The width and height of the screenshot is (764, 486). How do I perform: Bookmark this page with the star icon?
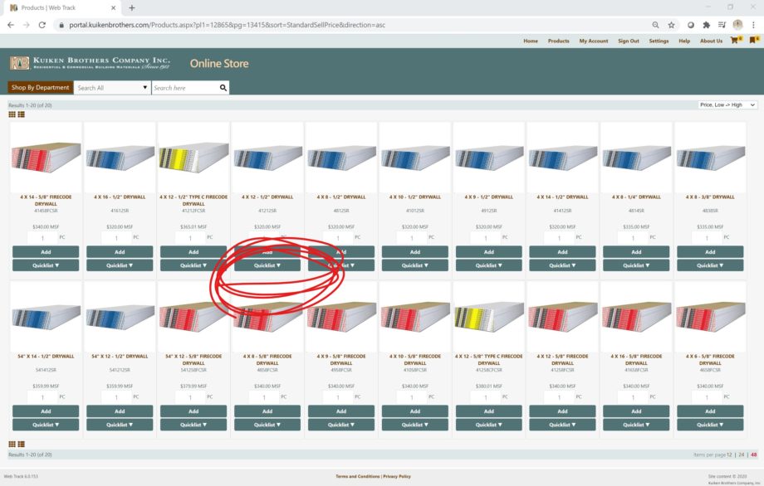click(672, 25)
